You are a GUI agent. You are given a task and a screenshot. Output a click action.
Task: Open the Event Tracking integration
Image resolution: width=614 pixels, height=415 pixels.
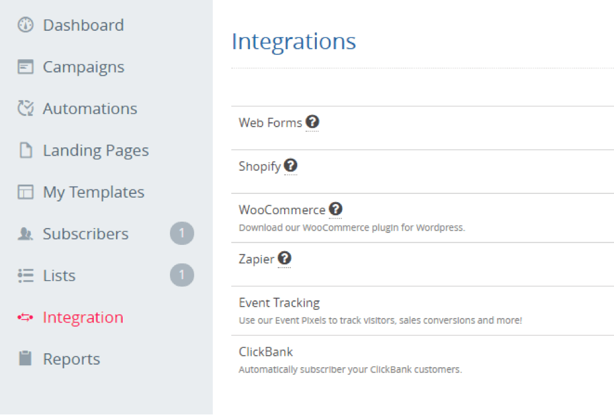279,303
